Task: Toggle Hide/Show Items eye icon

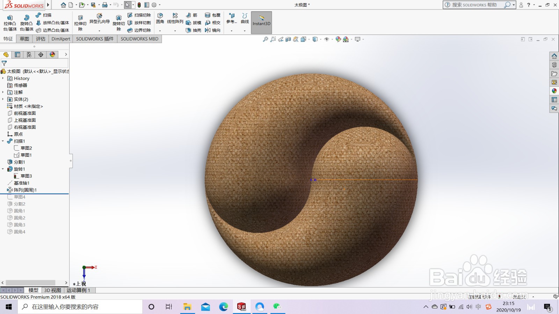Action: [327, 39]
